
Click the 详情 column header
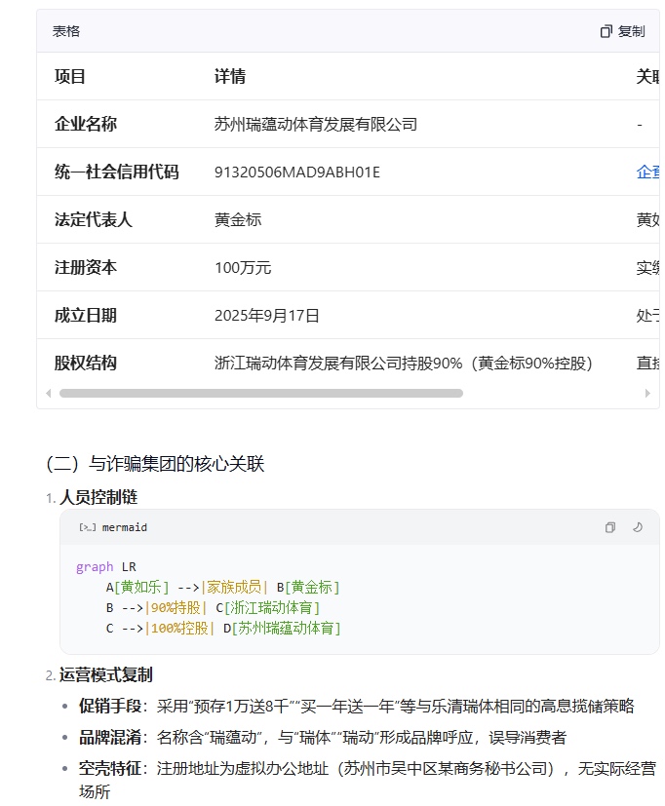click(230, 76)
